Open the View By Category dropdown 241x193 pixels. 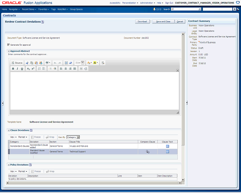click(73, 137)
